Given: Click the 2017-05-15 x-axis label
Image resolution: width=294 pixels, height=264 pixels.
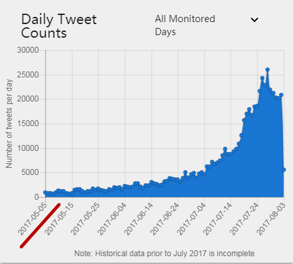Looking at the screenshot, I should (59, 219).
